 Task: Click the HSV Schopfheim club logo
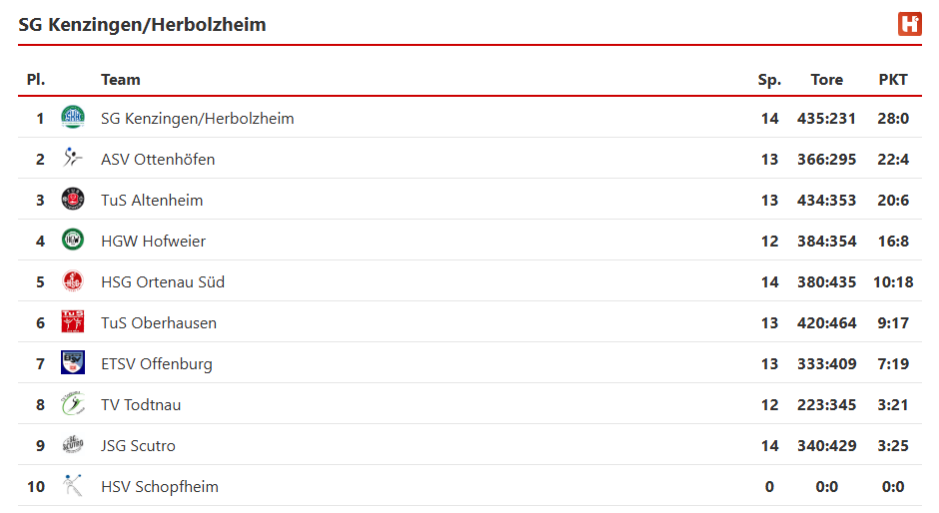[x=73, y=486]
